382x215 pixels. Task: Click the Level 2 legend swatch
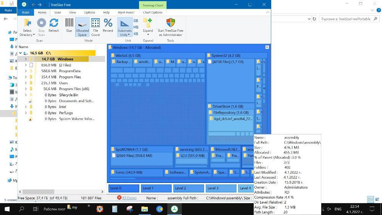pos(189,188)
